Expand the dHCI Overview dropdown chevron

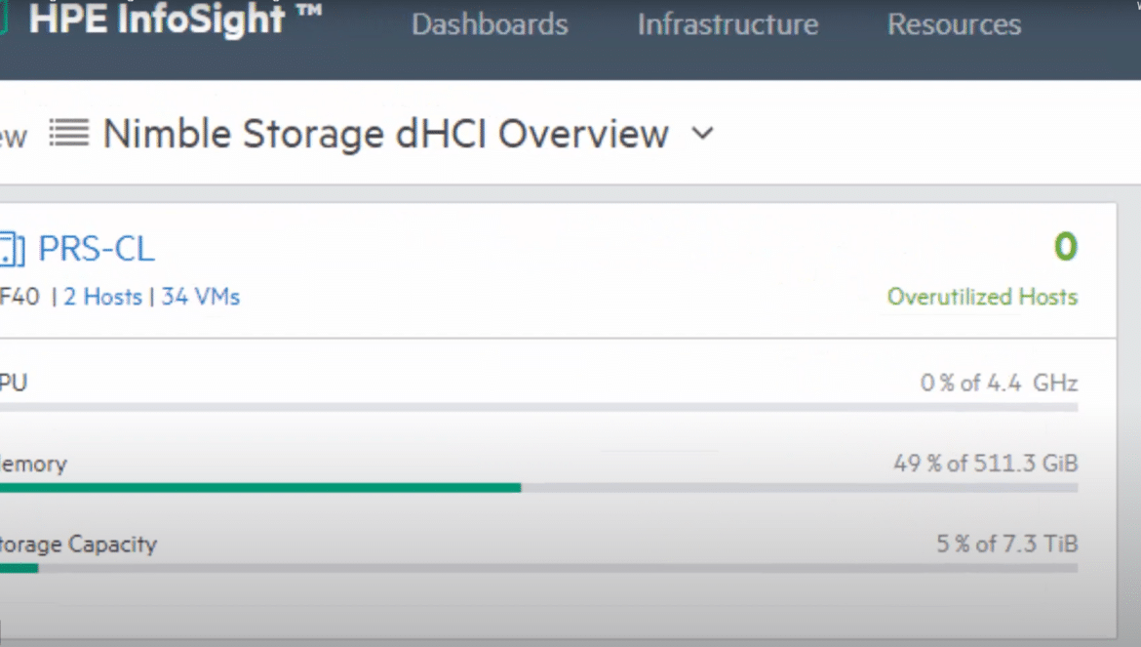pyautogui.click(x=703, y=134)
